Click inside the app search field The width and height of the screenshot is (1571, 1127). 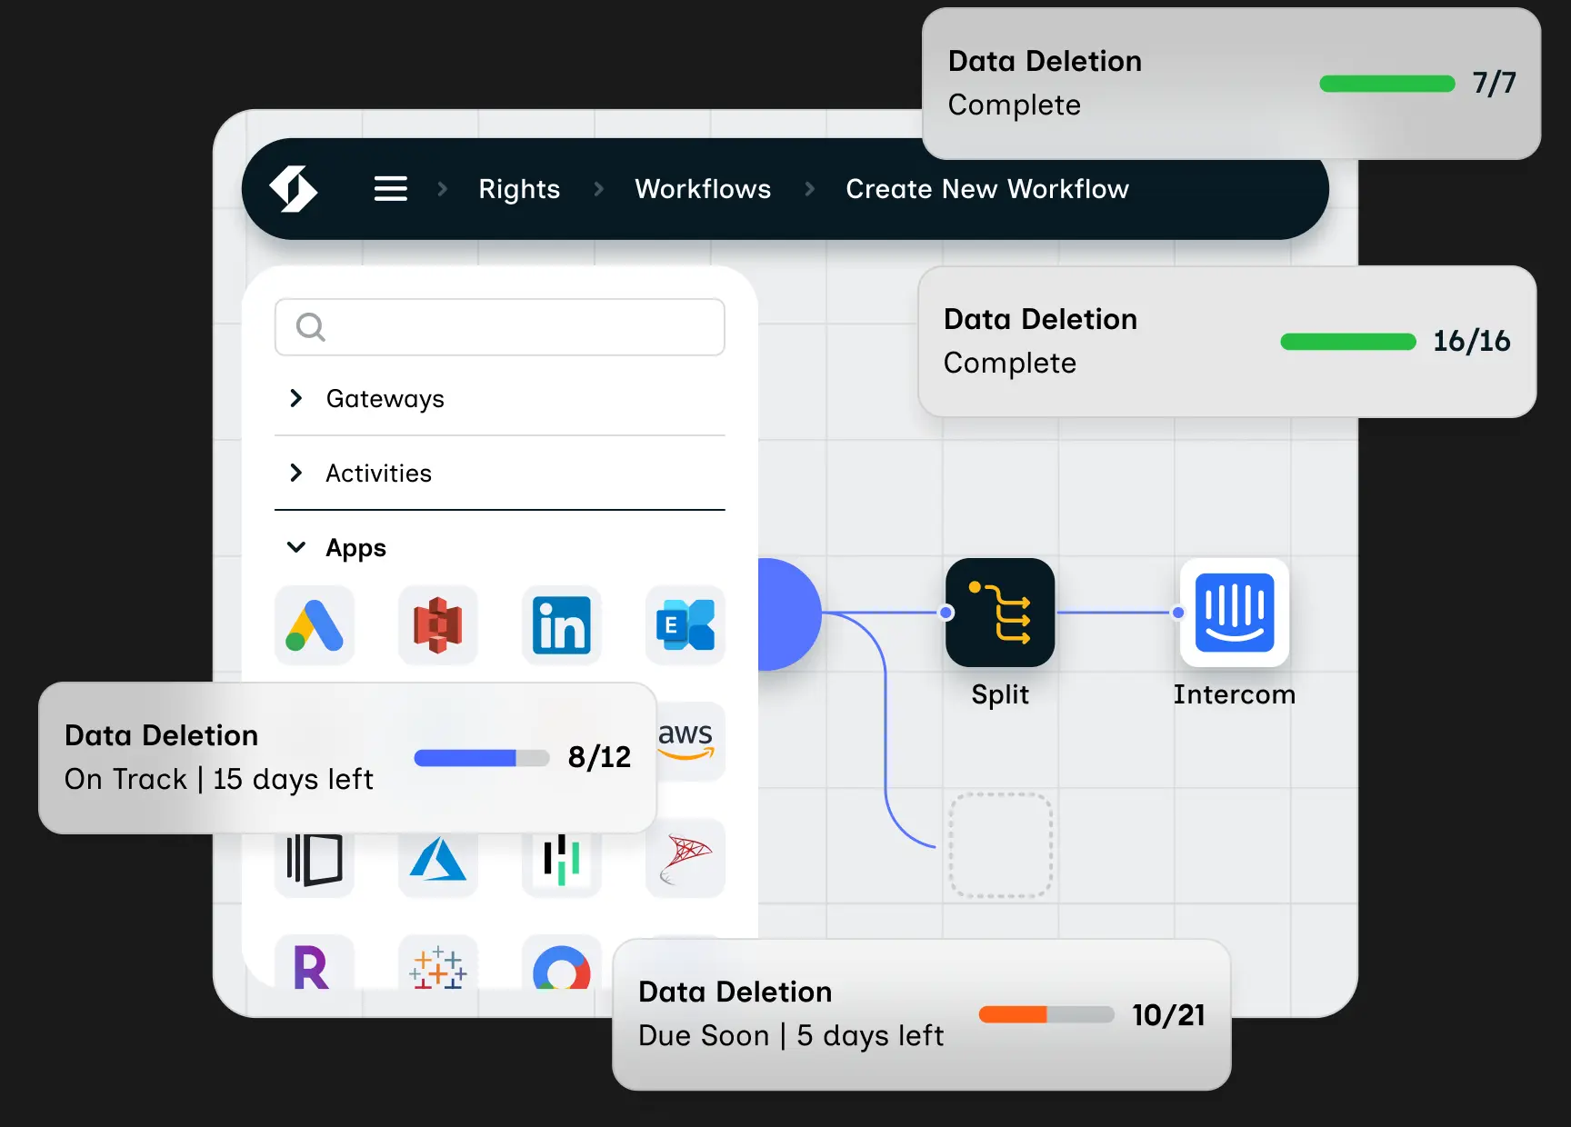(x=499, y=327)
